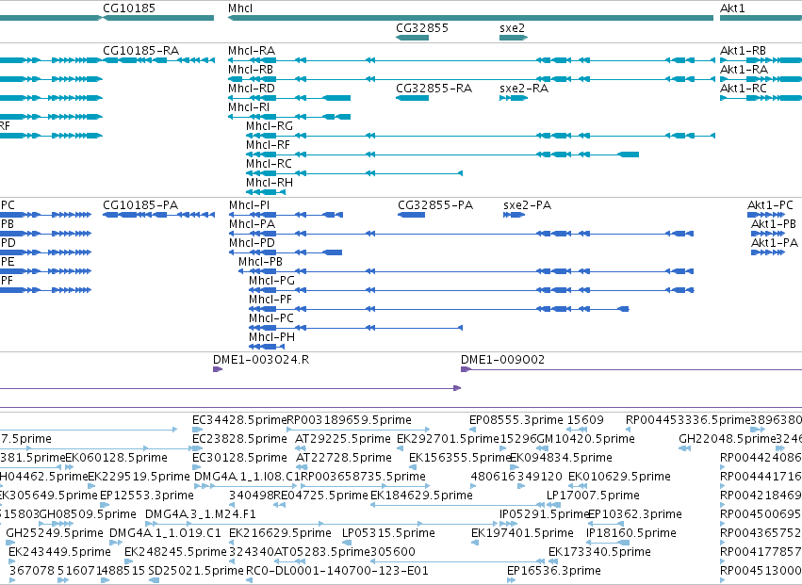The height and width of the screenshot is (585, 802).
Task: Select the Mhcl-RA transcript label
Action: [x=252, y=51]
